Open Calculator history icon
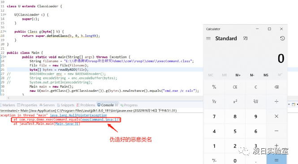This screenshot has width=298, height=164. [x=282, y=39]
